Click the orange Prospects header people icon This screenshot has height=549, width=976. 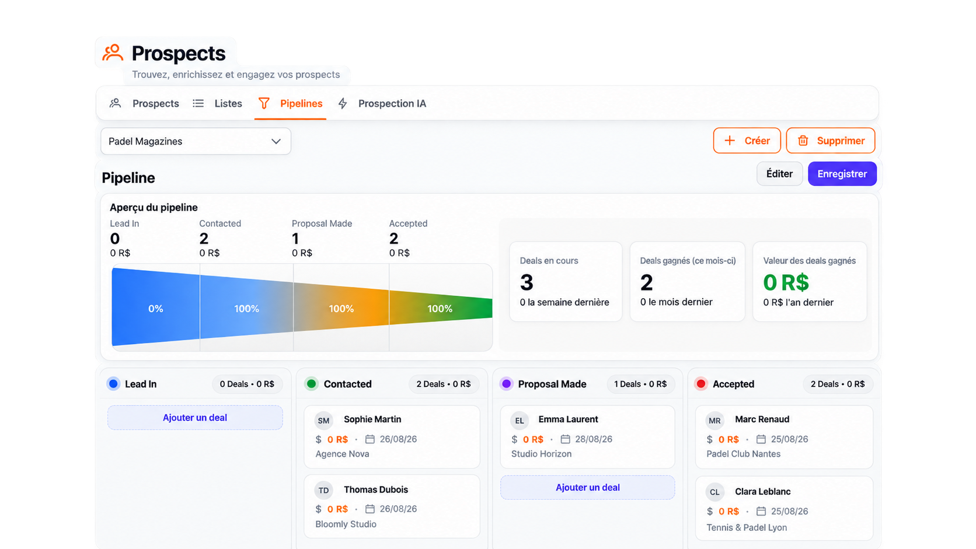[113, 53]
